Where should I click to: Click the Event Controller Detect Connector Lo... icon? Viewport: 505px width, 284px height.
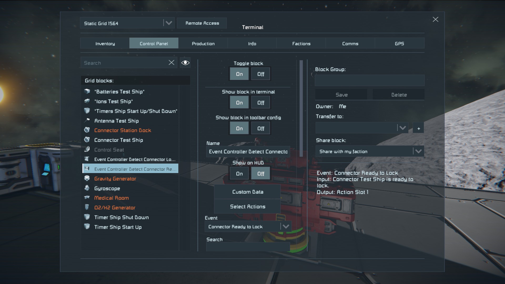87,159
